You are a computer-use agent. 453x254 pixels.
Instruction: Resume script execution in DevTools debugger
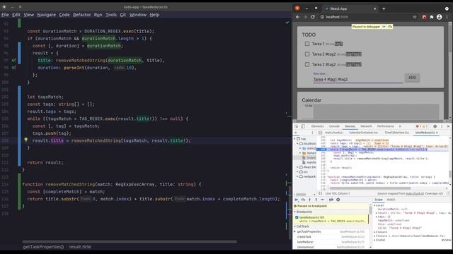[x=297, y=200]
